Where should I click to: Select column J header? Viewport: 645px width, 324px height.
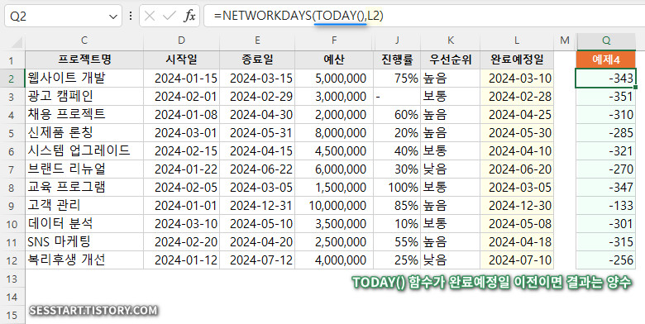[397, 40]
